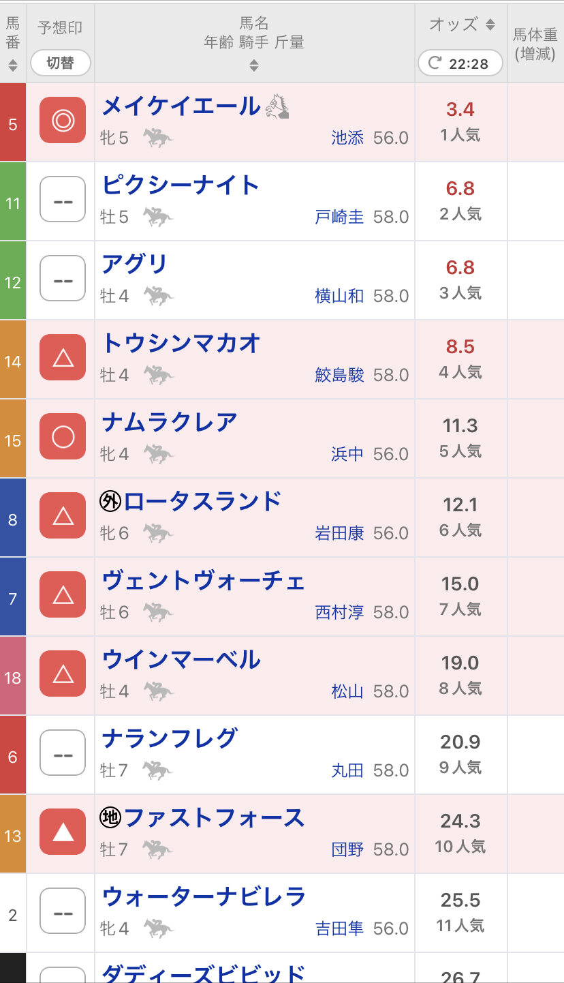Click the racehorse icon in ピクシーナイト row

158,217
